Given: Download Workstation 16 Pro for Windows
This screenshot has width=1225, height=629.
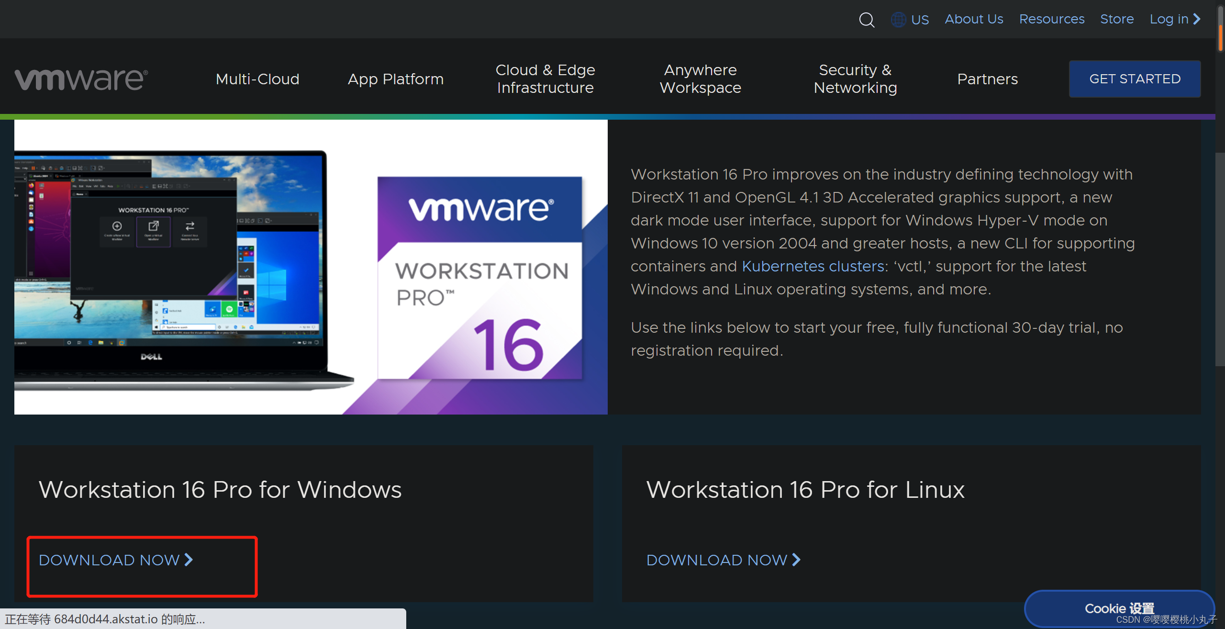Looking at the screenshot, I should [116, 560].
